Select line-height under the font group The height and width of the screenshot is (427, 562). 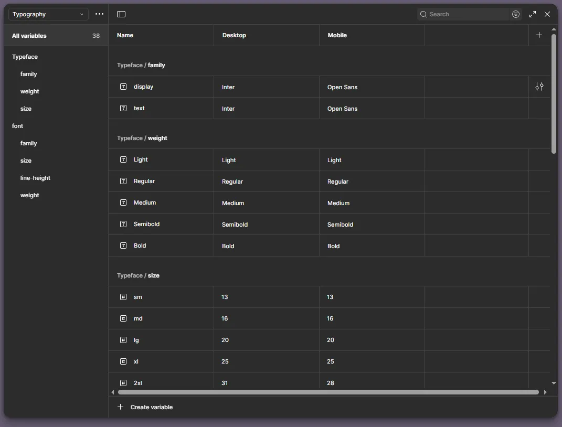coord(35,178)
